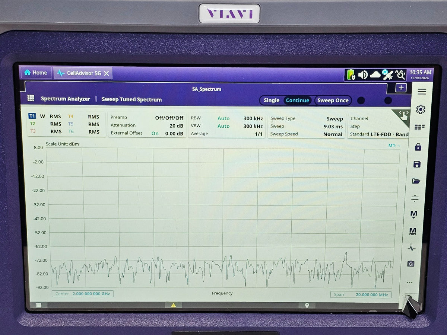Open the folder load icon
Screen dimensions: 447x335
[416, 181]
